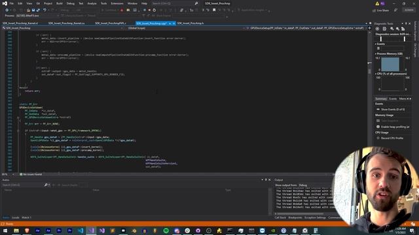Screen dimensions: 419x235
Task: Open the View menu
Action: 29,3
